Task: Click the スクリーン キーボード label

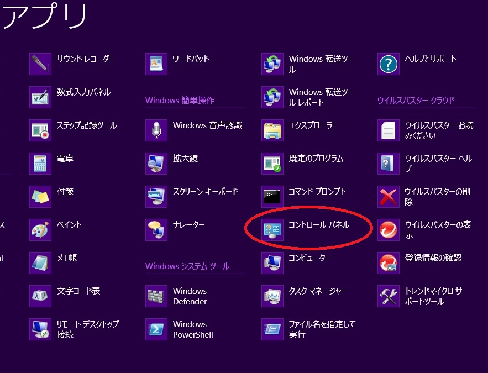Action: 206,191
